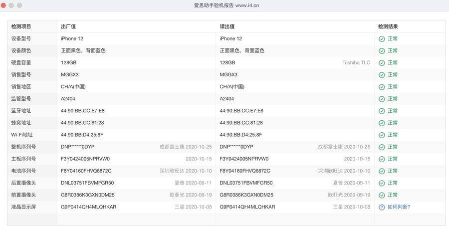Click the green check icon in 蓝牙地址 row
Screen dimensions: 449x226
382,111
